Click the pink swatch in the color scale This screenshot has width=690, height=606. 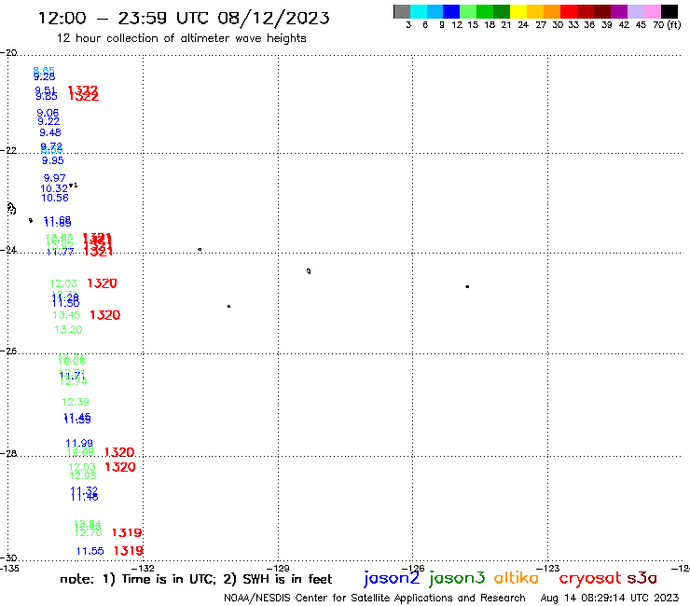pos(652,11)
